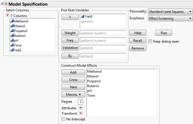
Task: Open the Transform red triangle menu
Action: (81, 114)
